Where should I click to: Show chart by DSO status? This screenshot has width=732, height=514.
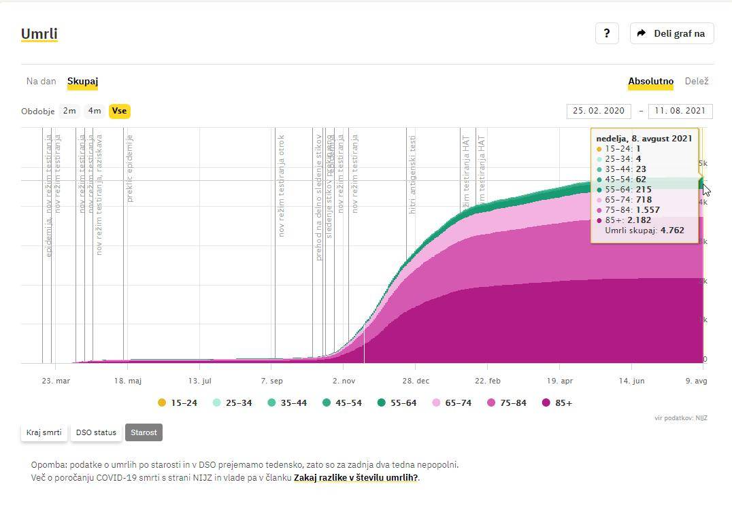tap(96, 432)
